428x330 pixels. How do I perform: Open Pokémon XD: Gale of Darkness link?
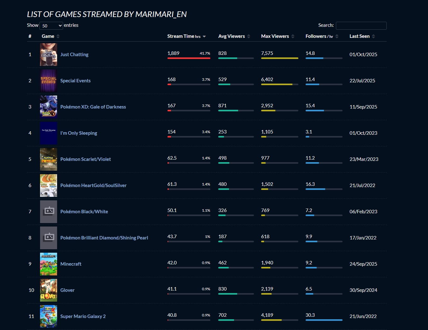pos(93,107)
